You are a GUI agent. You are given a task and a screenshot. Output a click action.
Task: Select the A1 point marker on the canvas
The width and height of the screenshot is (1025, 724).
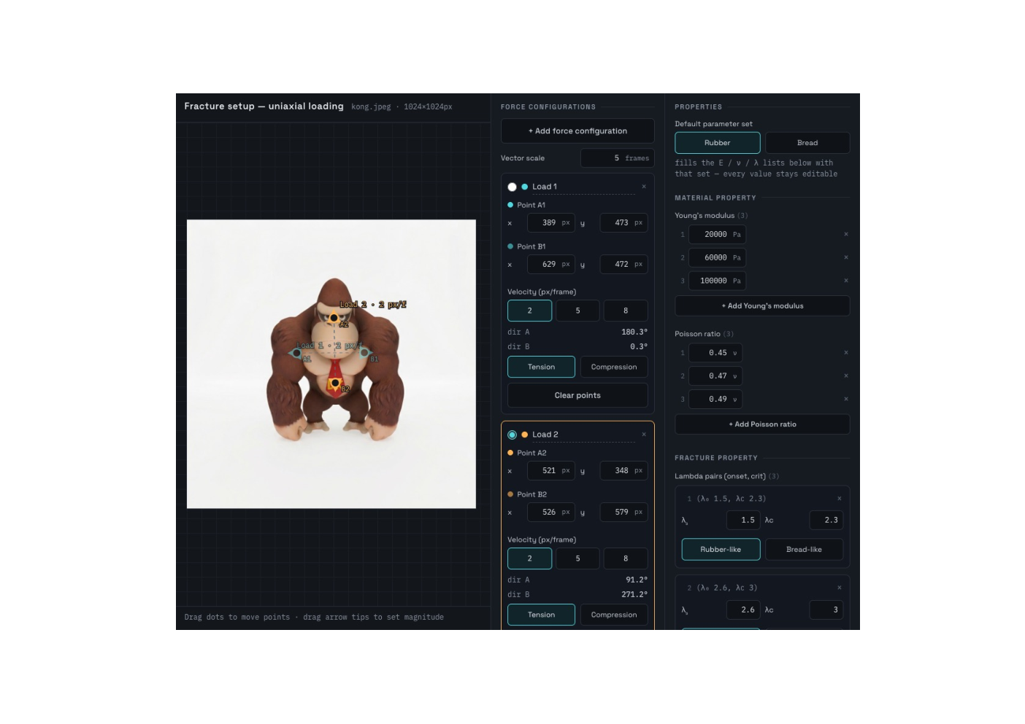click(296, 353)
